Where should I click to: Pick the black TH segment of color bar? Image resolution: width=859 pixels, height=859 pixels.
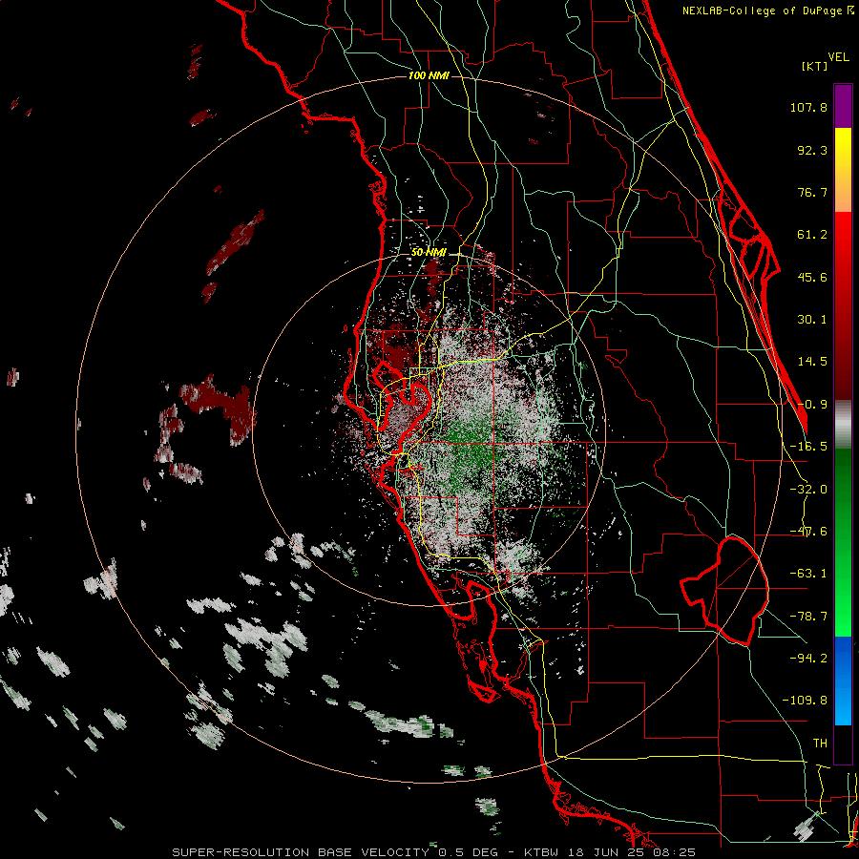(x=843, y=744)
